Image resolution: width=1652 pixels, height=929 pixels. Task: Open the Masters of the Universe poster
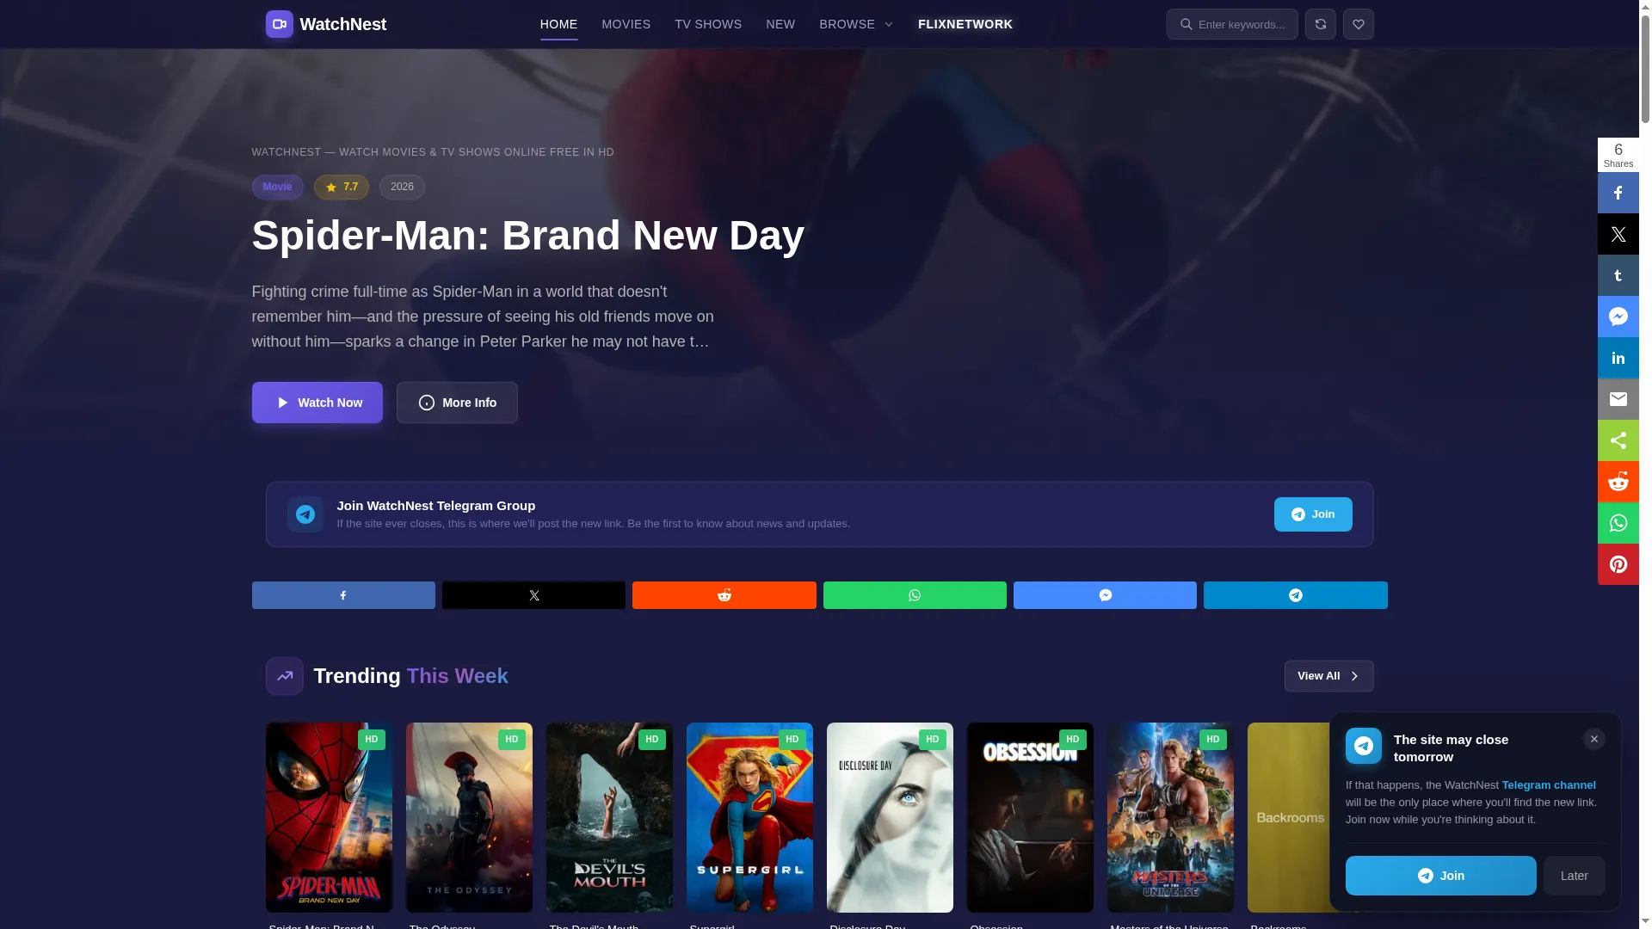[x=1170, y=817]
